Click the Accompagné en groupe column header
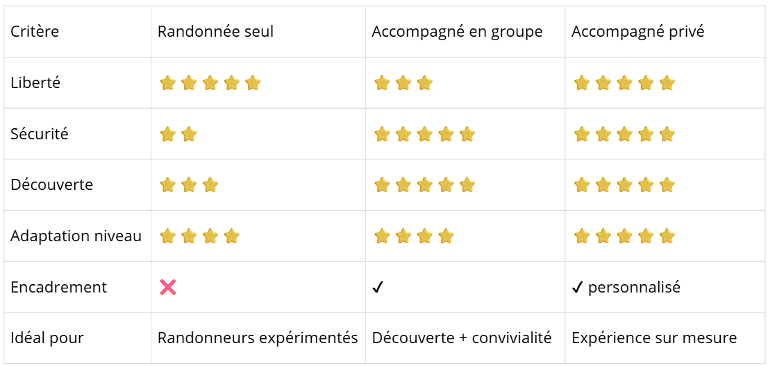Image resolution: width=768 pixels, height=366 pixels. 457,32
